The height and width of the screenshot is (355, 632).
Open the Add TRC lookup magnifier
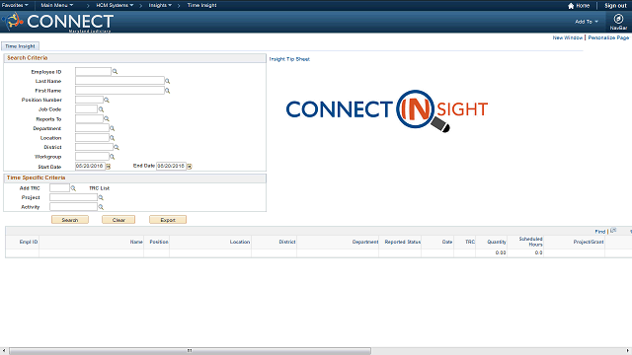[73, 188]
